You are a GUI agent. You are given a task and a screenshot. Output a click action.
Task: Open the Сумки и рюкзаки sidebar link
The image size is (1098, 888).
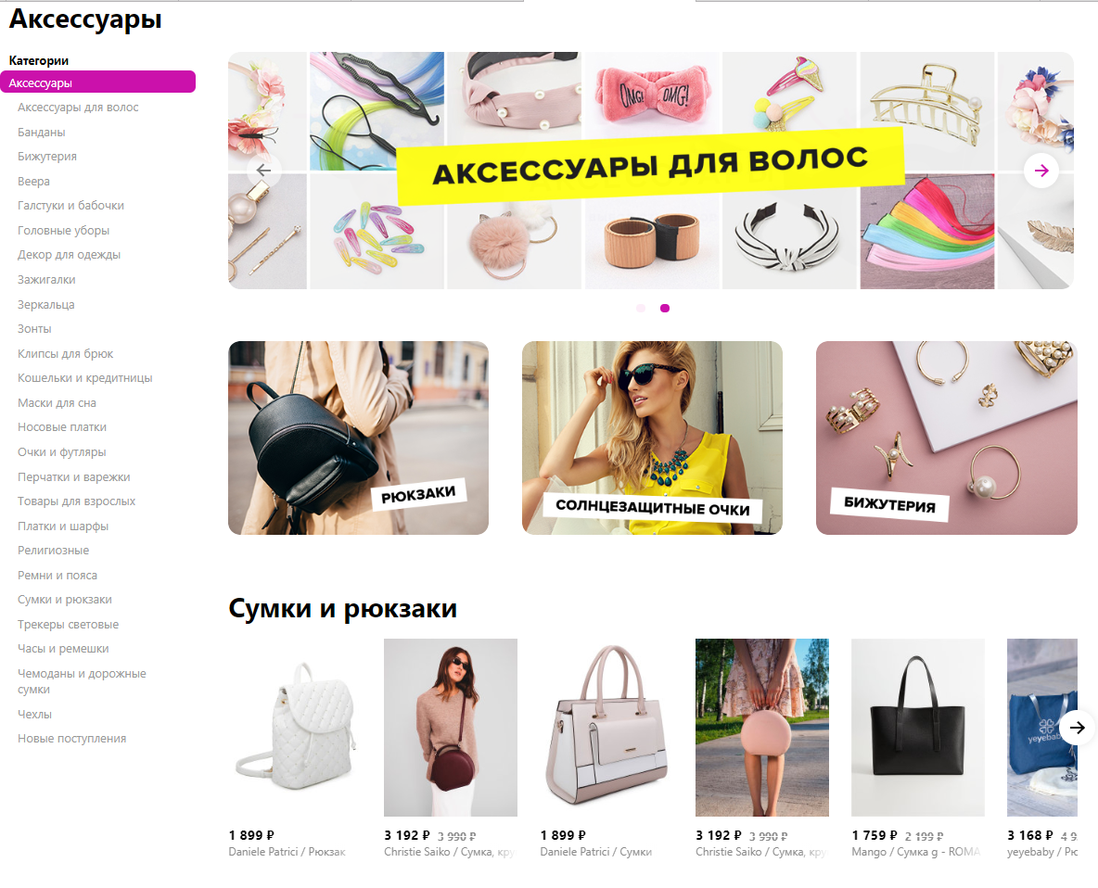(x=64, y=600)
